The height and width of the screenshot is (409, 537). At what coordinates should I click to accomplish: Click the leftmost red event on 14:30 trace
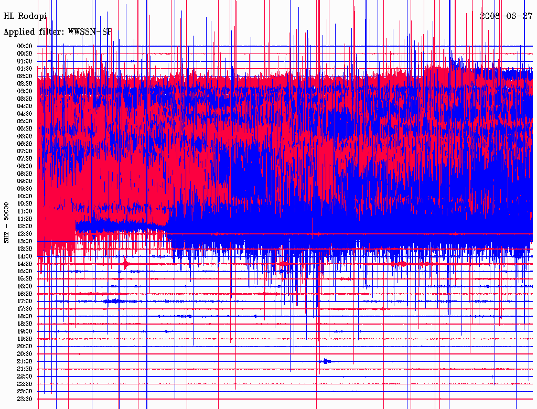125,264
